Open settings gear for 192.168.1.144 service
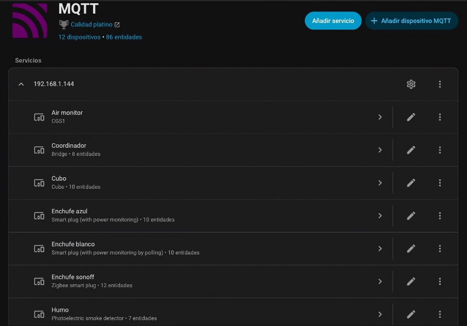The image size is (467, 326). click(411, 84)
